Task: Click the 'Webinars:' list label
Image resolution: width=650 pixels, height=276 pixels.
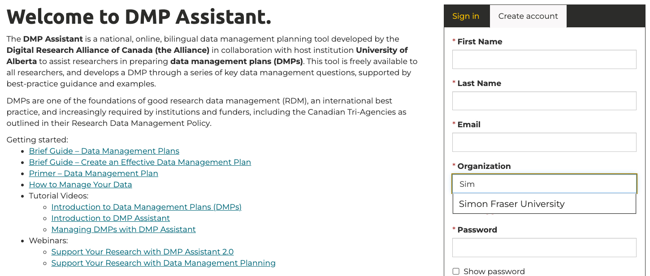Action: (48, 241)
